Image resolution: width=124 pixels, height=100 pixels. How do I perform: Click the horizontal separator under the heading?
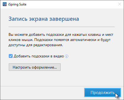pyautogui.click(x=61, y=27)
